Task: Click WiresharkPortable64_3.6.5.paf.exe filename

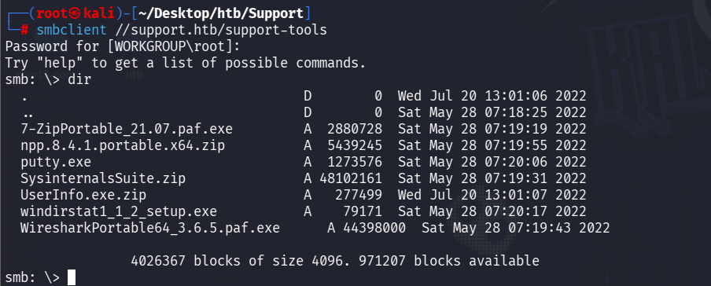Action: coord(150,228)
